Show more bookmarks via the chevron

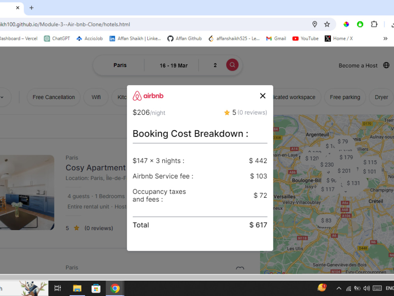[385, 39]
